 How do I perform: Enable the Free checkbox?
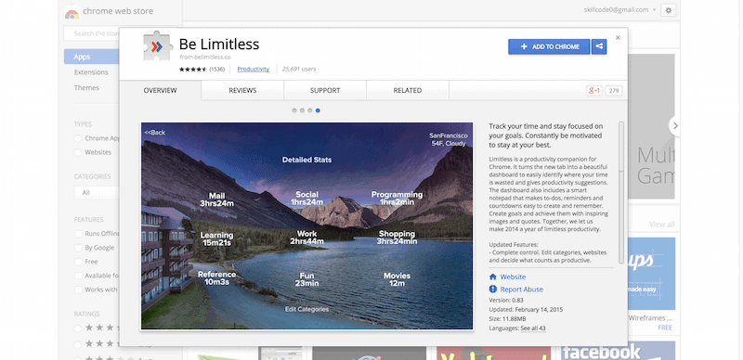[78, 262]
